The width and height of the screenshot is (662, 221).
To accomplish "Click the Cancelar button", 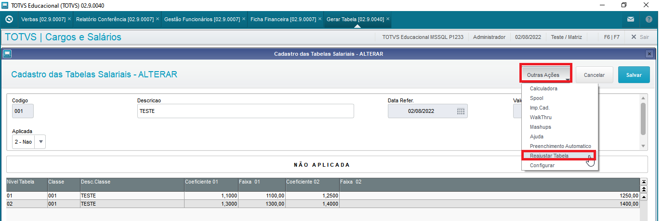I will (594, 75).
